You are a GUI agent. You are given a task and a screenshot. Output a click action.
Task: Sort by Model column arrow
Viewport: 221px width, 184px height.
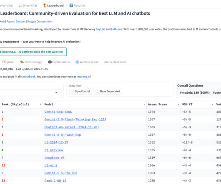click(144, 104)
